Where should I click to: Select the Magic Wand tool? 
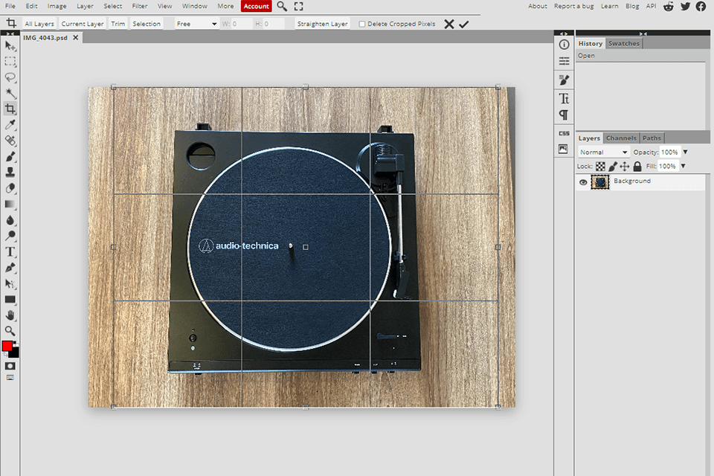point(10,93)
